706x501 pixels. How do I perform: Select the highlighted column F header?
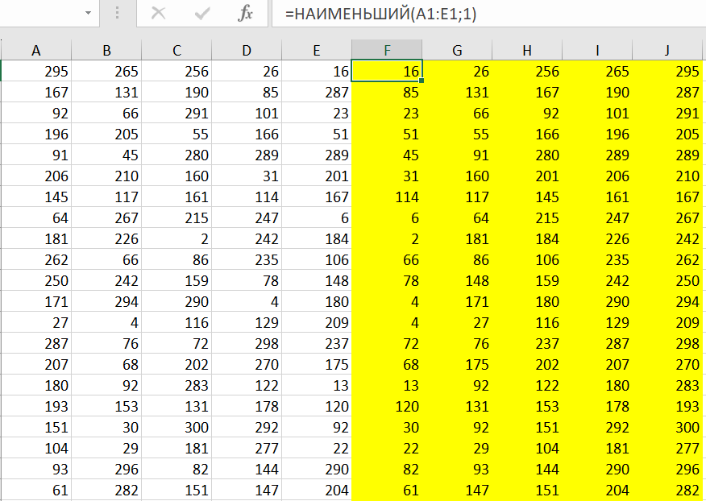tap(387, 51)
